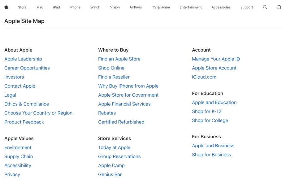The height and width of the screenshot is (179, 290).
Task: Open the Shop for K-12 link
Action: point(206,111)
